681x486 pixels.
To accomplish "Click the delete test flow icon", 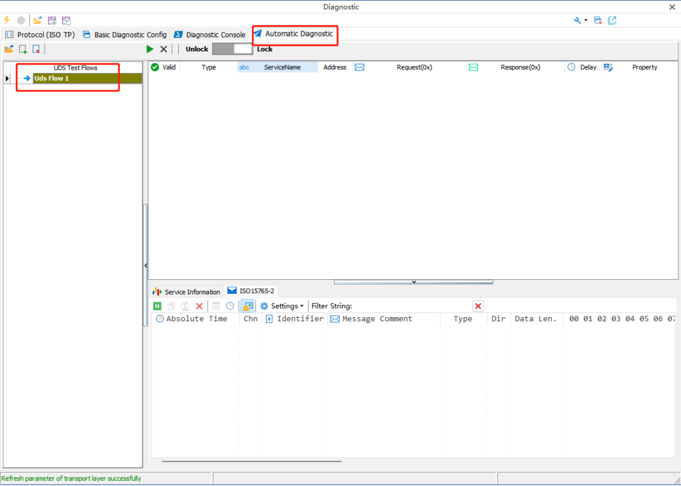I will pyautogui.click(x=37, y=49).
